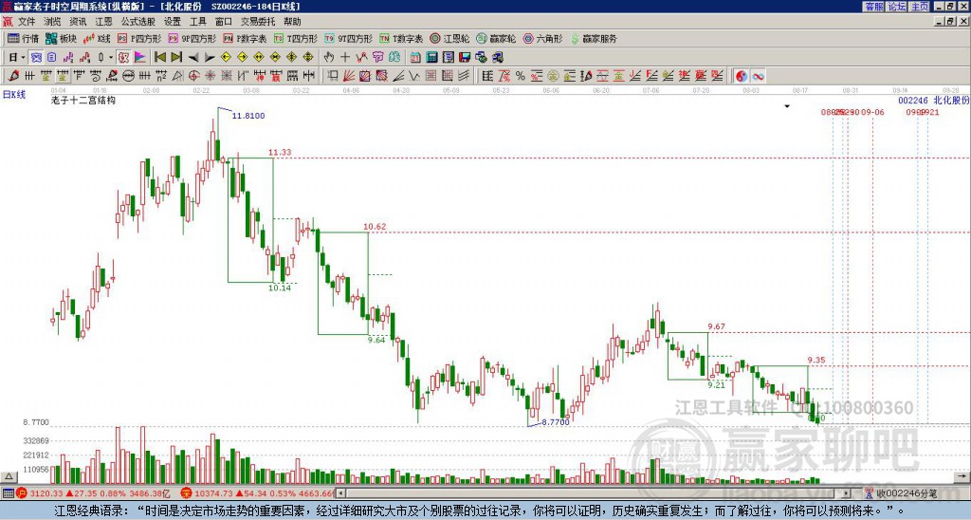Click the horizontal scrollbar left arrow

click(340, 493)
